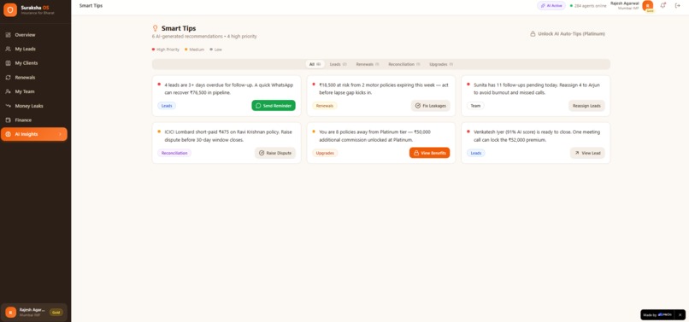Click the logout icon in header
689x322 pixels.
click(678, 6)
